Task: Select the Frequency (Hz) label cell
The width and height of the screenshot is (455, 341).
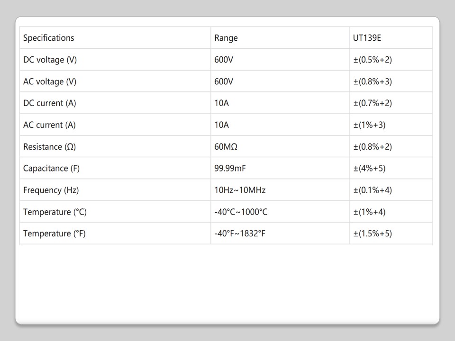Action: [51, 190]
